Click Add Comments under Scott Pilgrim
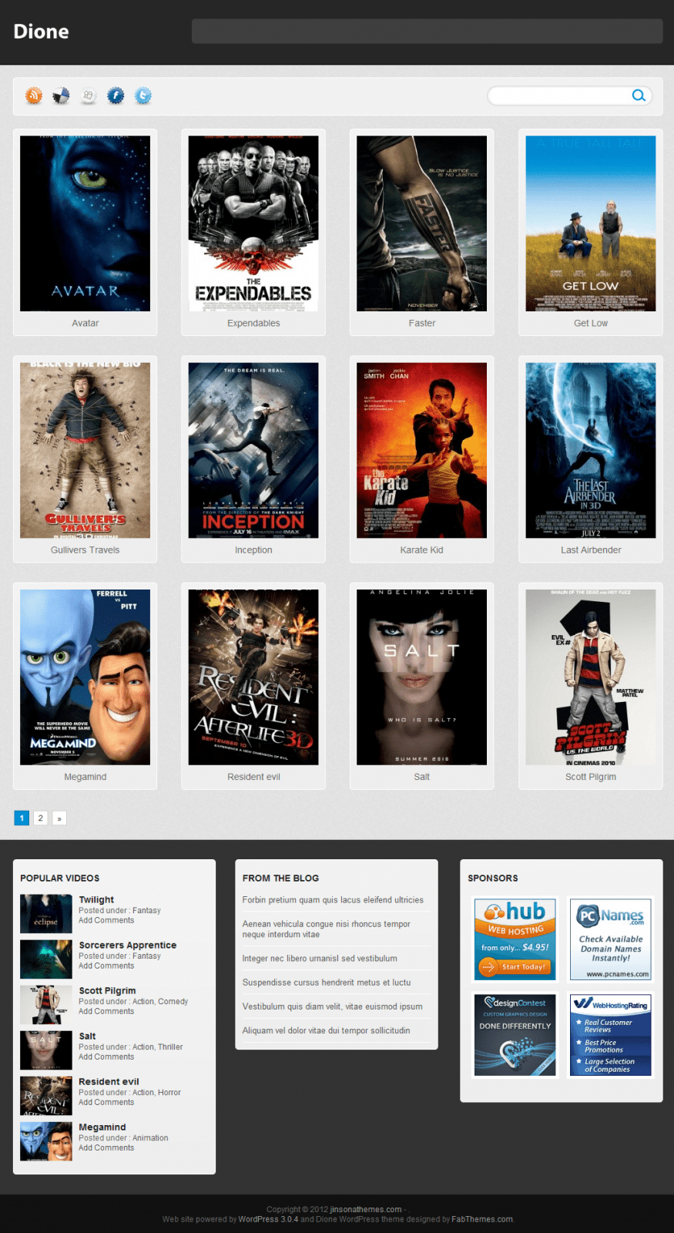 point(106,1011)
